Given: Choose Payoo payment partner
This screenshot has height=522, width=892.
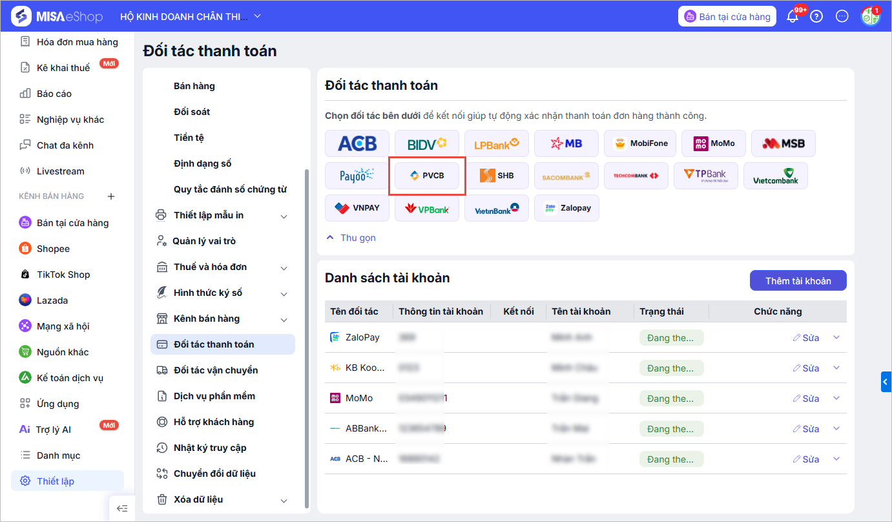Looking at the screenshot, I should coord(357,176).
